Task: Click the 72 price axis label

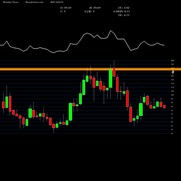Action: pyautogui.click(x=172, y=118)
